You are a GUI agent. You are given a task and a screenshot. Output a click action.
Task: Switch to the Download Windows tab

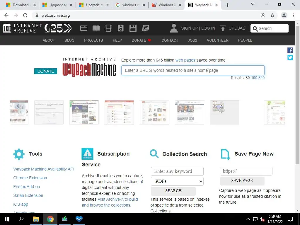pos(21,5)
